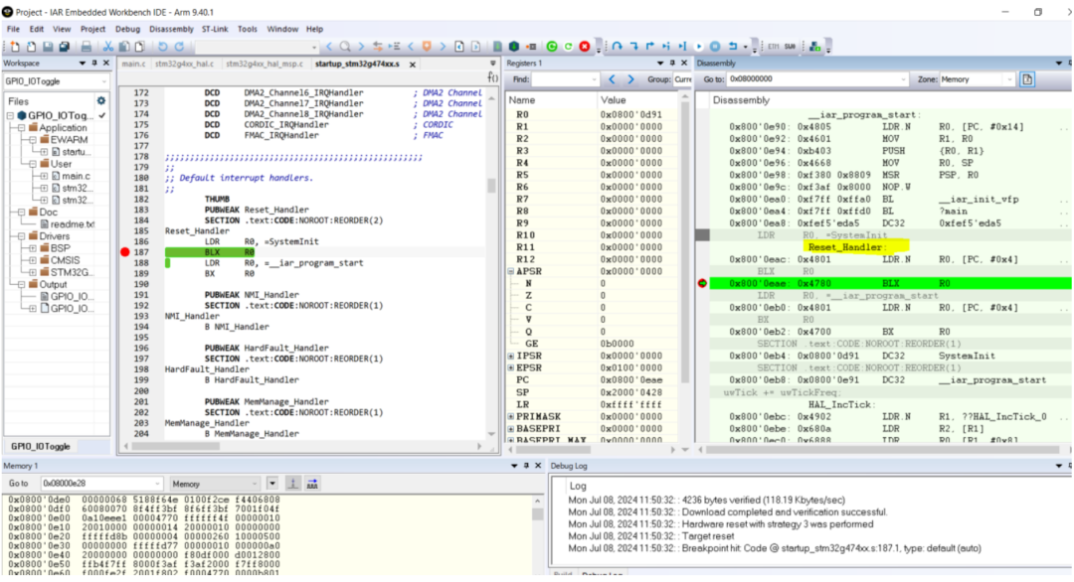Click the Step Over debug icon

pyautogui.click(x=618, y=47)
